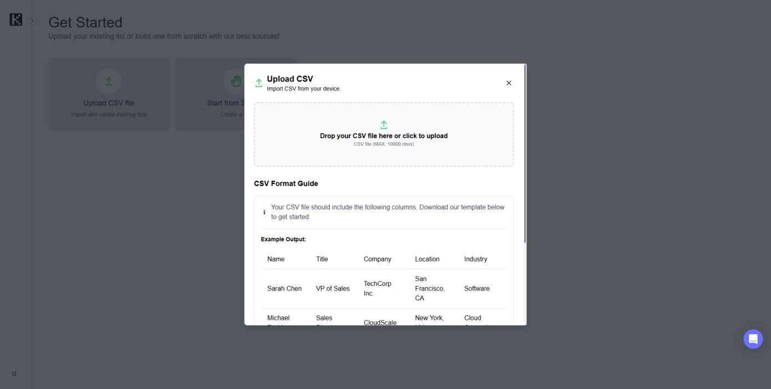The height and width of the screenshot is (389, 771).
Task: Click the modal's vertical scrollbar
Action: click(525, 155)
